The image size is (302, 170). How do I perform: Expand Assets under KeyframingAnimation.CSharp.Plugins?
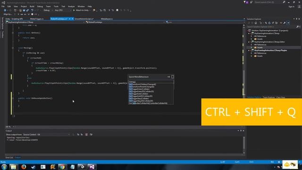point(252,56)
